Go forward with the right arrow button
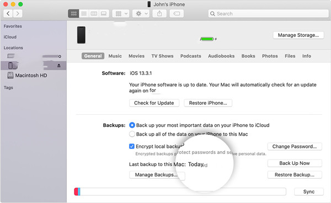The height and width of the screenshot is (203, 331). point(18,13)
